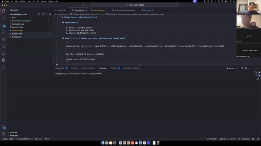
Task: Open the Terminal menu in menu bar
Action: click(x=44, y=1)
